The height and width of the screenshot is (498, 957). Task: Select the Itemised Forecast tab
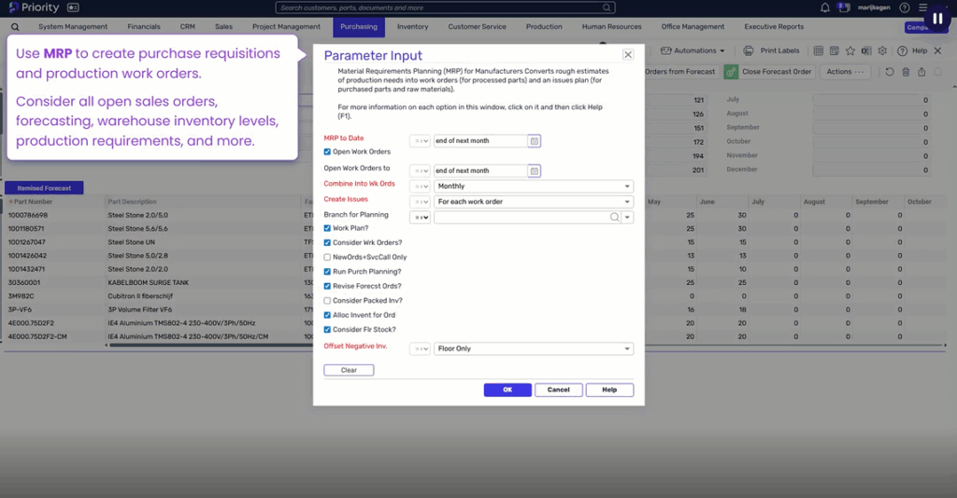44,188
